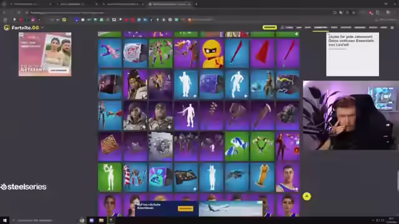Open the white emote silhouette on green
Image resolution: width=399 pixels, height=224 pixels.
[x=110, y=177]
